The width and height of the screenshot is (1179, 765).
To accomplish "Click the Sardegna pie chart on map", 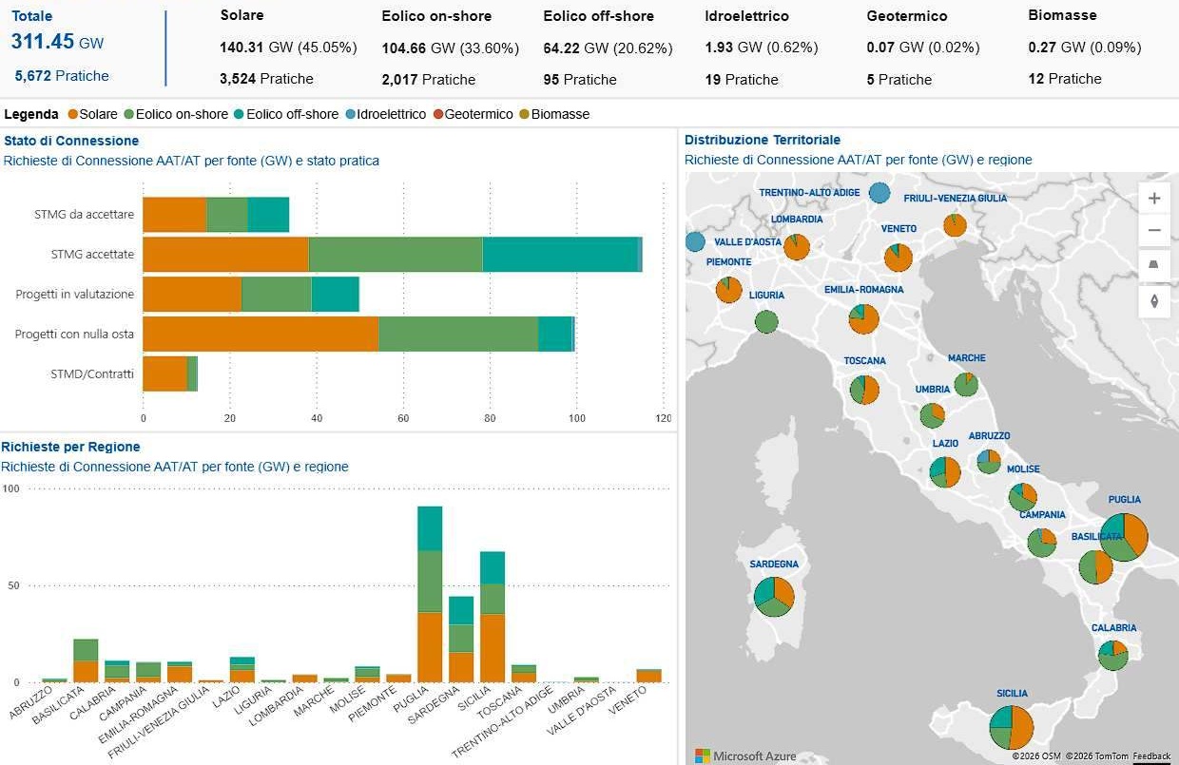I will pos(774,596).
